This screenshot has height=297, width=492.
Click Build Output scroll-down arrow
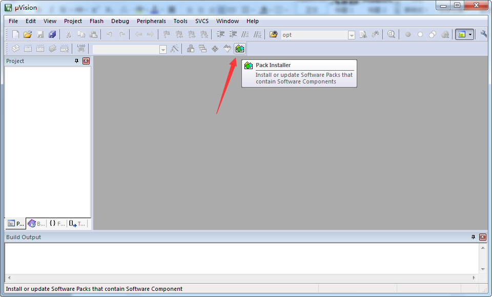click(x=483, y=269)
